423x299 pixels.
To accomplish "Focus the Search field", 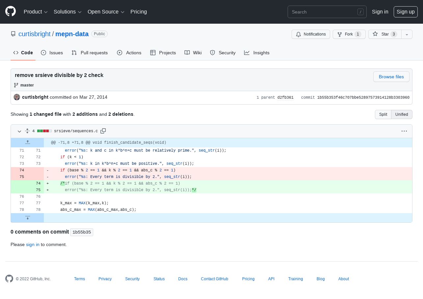I will tap(327, 12).
